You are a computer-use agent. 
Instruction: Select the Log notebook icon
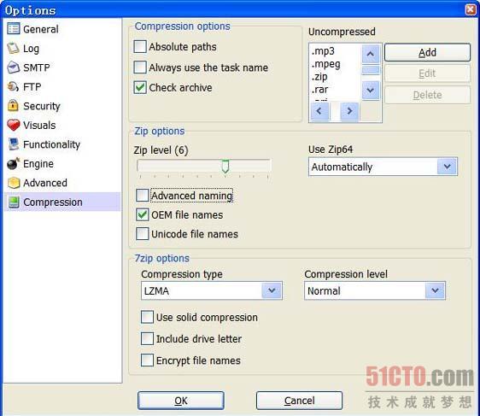point(14,48)
